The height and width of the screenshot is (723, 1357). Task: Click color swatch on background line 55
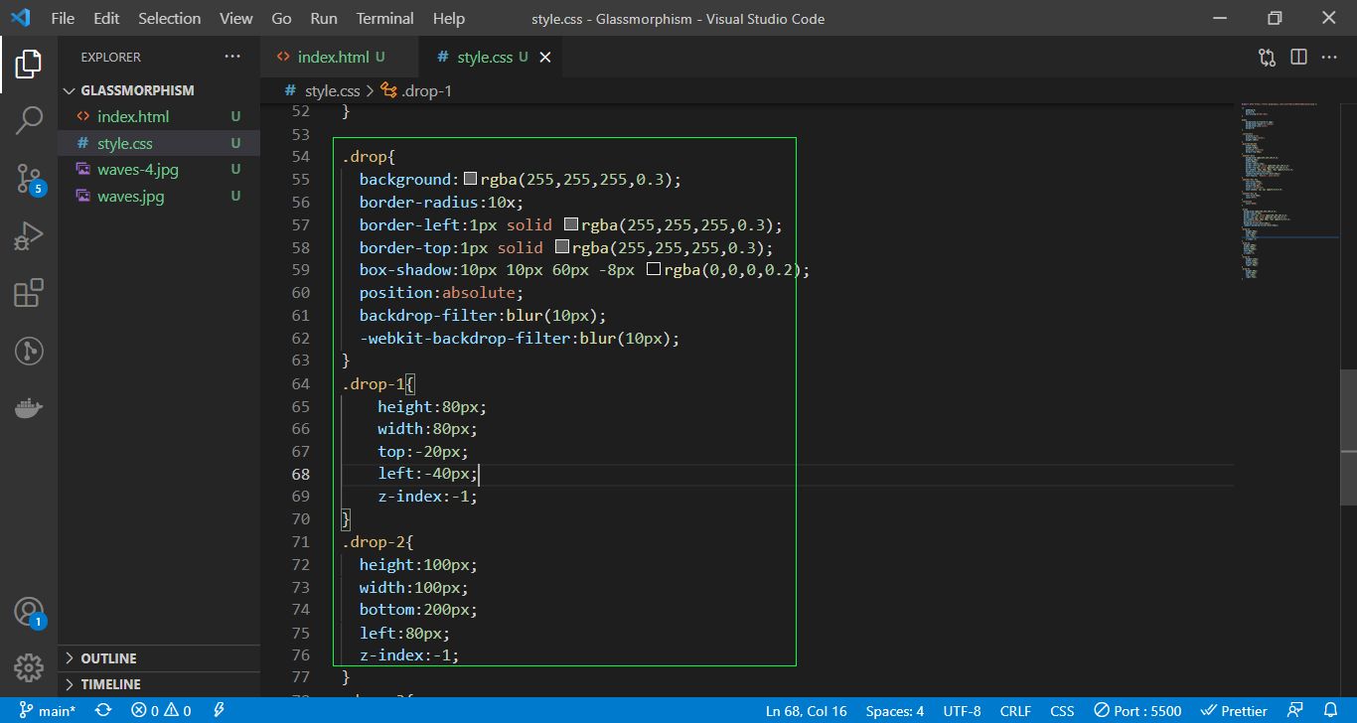[471, 179]
